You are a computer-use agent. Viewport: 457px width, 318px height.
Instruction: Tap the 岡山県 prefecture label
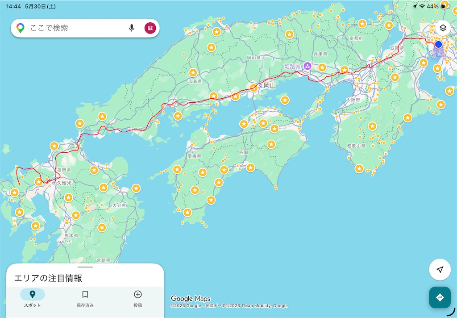(254, 58)
